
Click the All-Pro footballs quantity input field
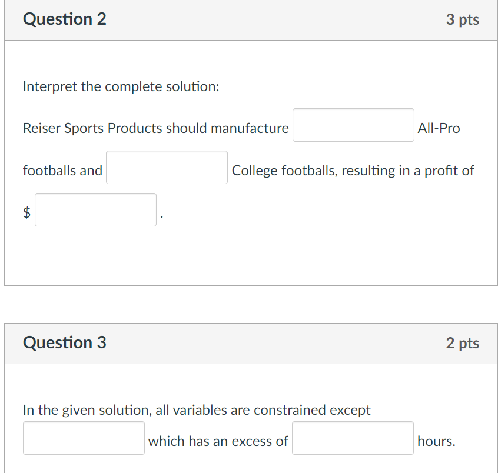353,125
